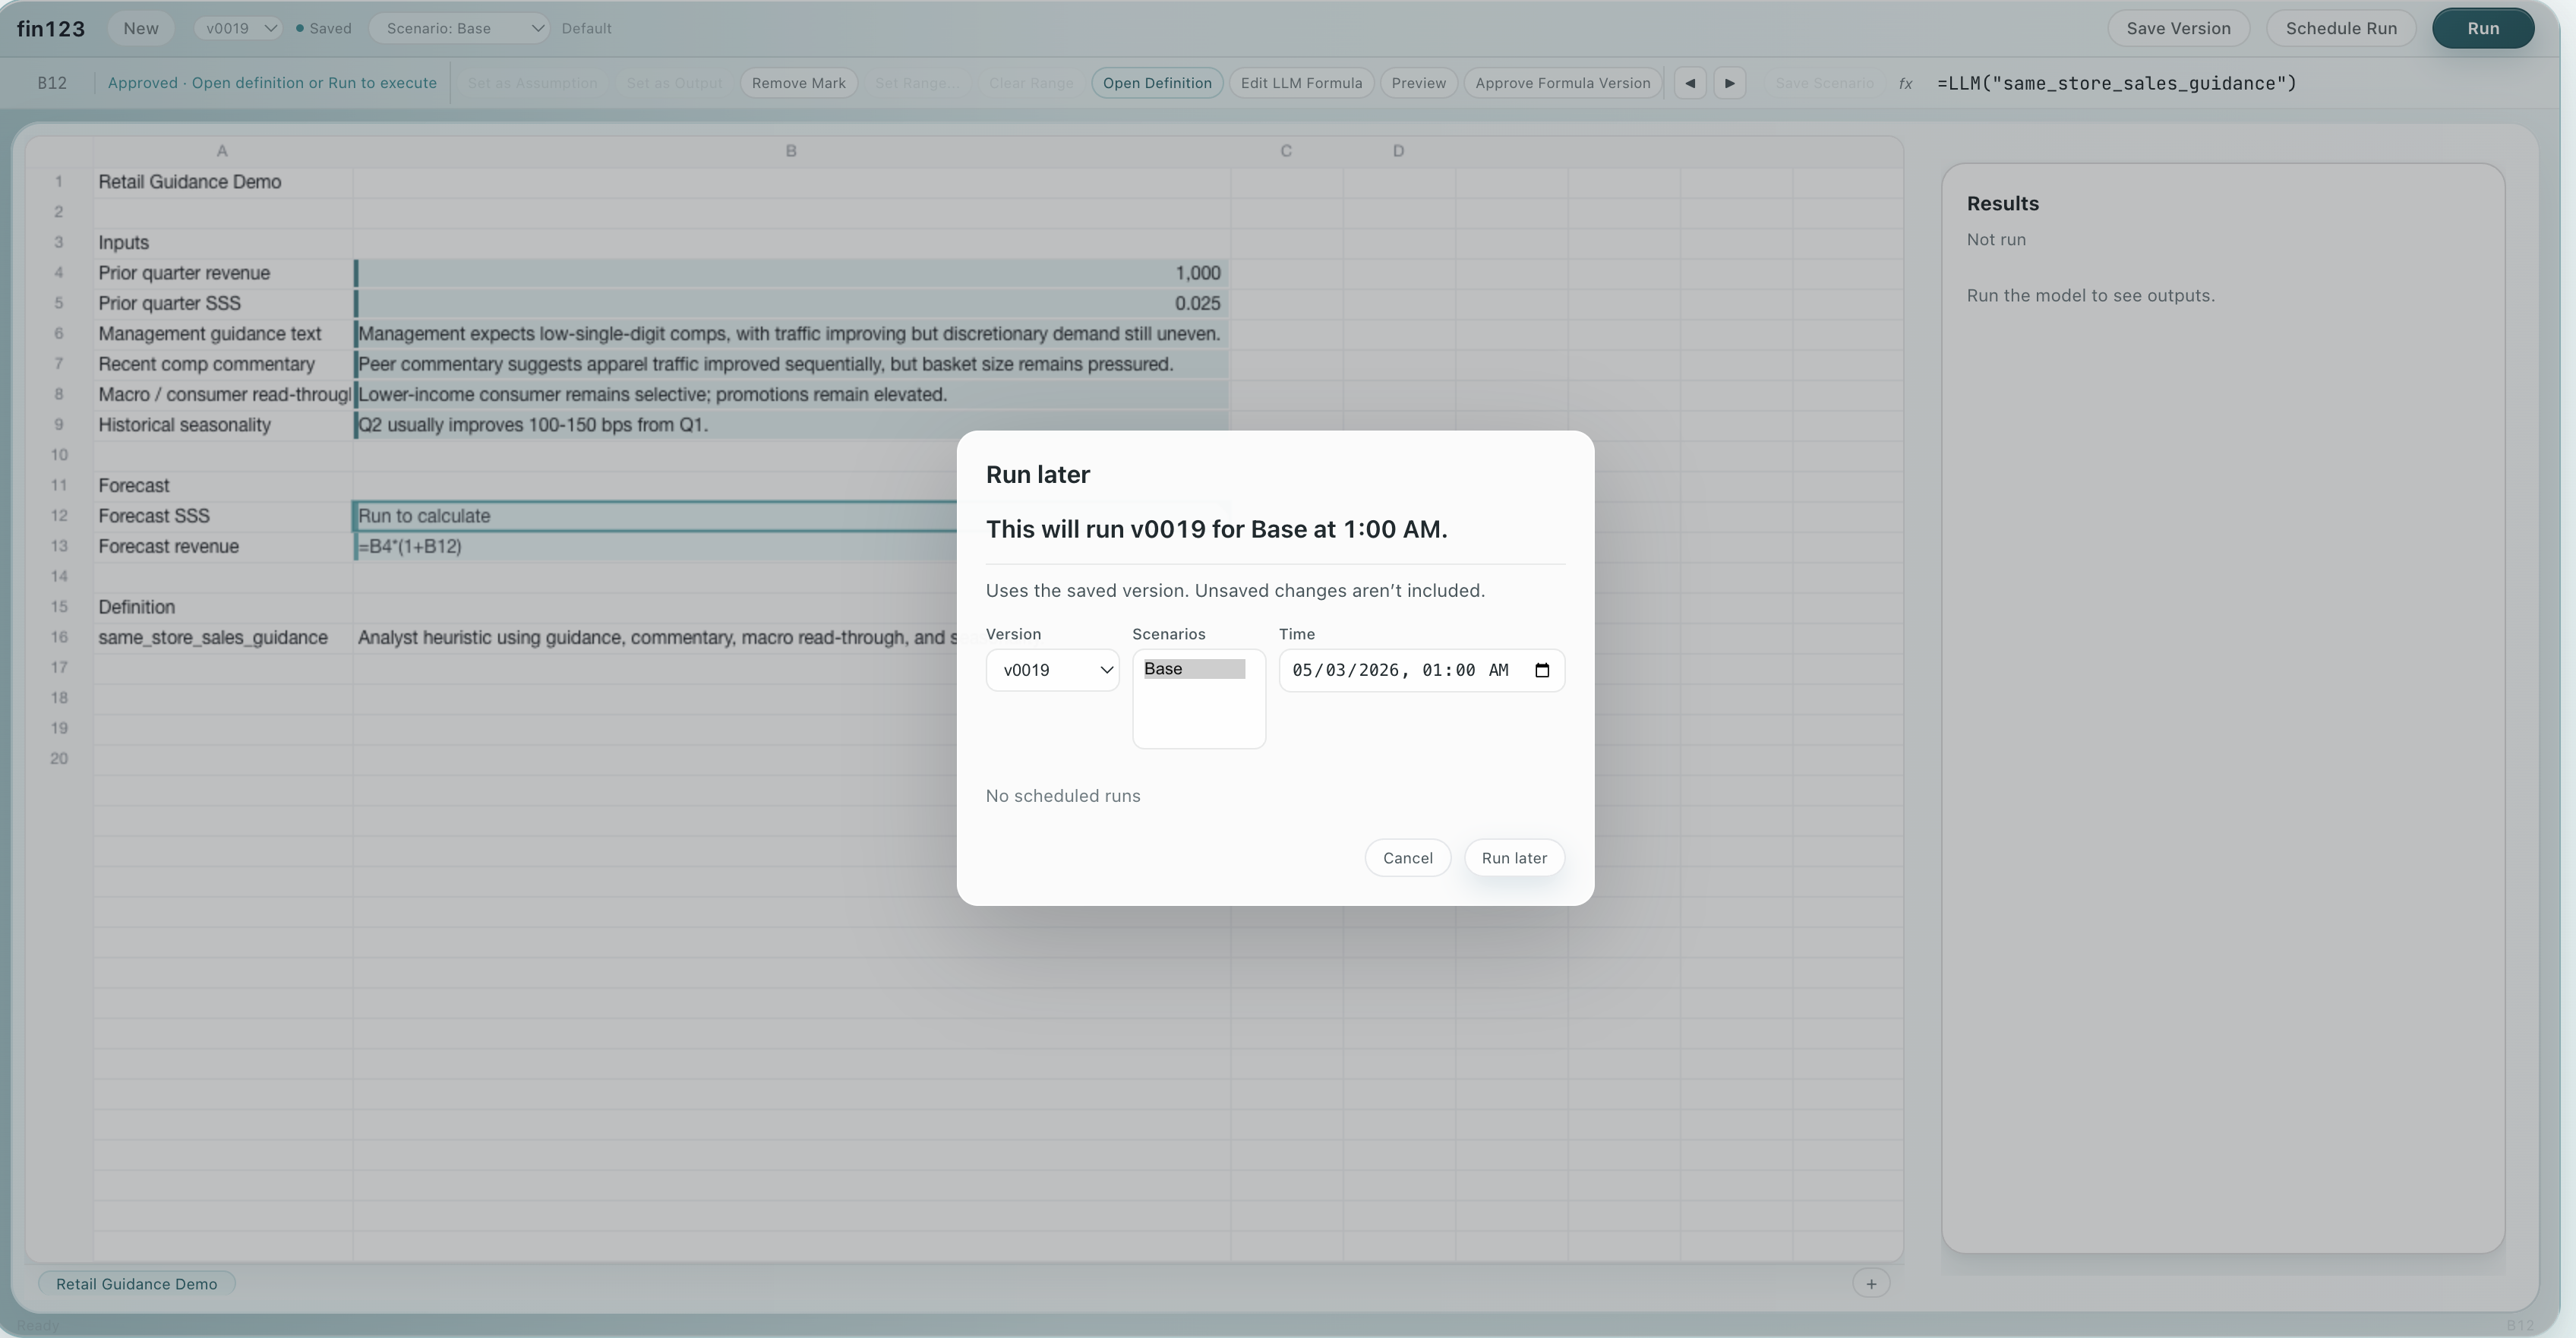This screenshot has width=2576, height=1338.
Task: Click the 'Forecast SSS' label cell
Action: pos(222,517)
